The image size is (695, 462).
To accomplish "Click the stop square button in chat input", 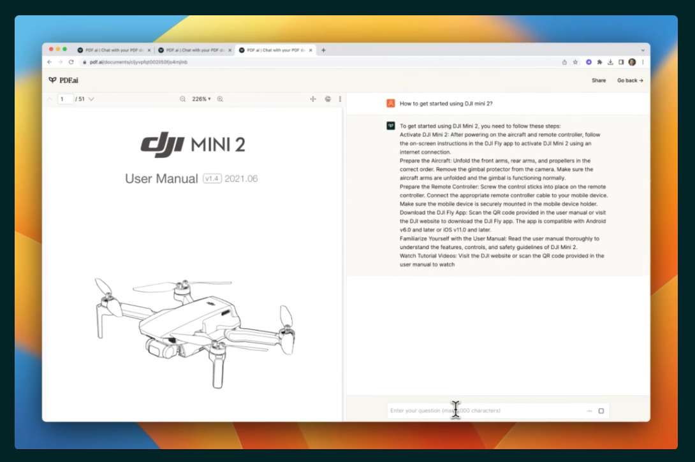I will [601, 410].
